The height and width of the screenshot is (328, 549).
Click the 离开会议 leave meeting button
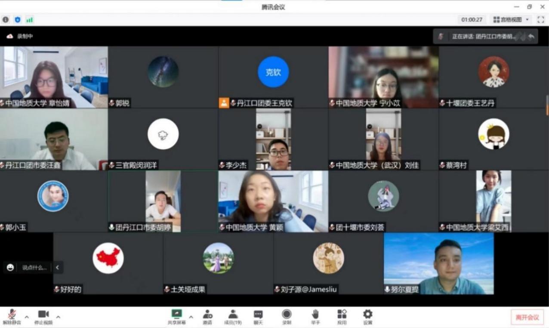click(x=527, y=317)
